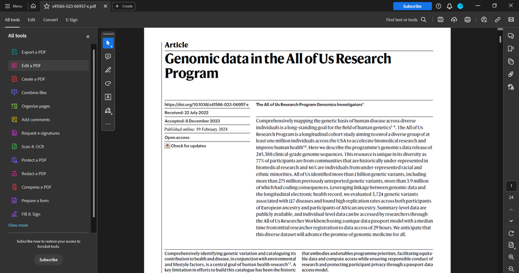Viewport: 519px width, 273px height.
Task: Click the add comment tool in the floating toolbar
Action: click(x=108, y=56)
